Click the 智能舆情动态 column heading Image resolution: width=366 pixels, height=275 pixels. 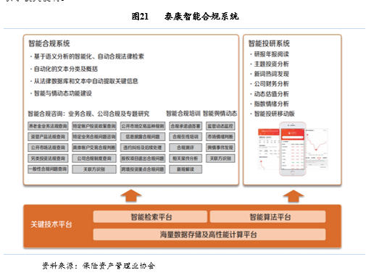point(220,114)
